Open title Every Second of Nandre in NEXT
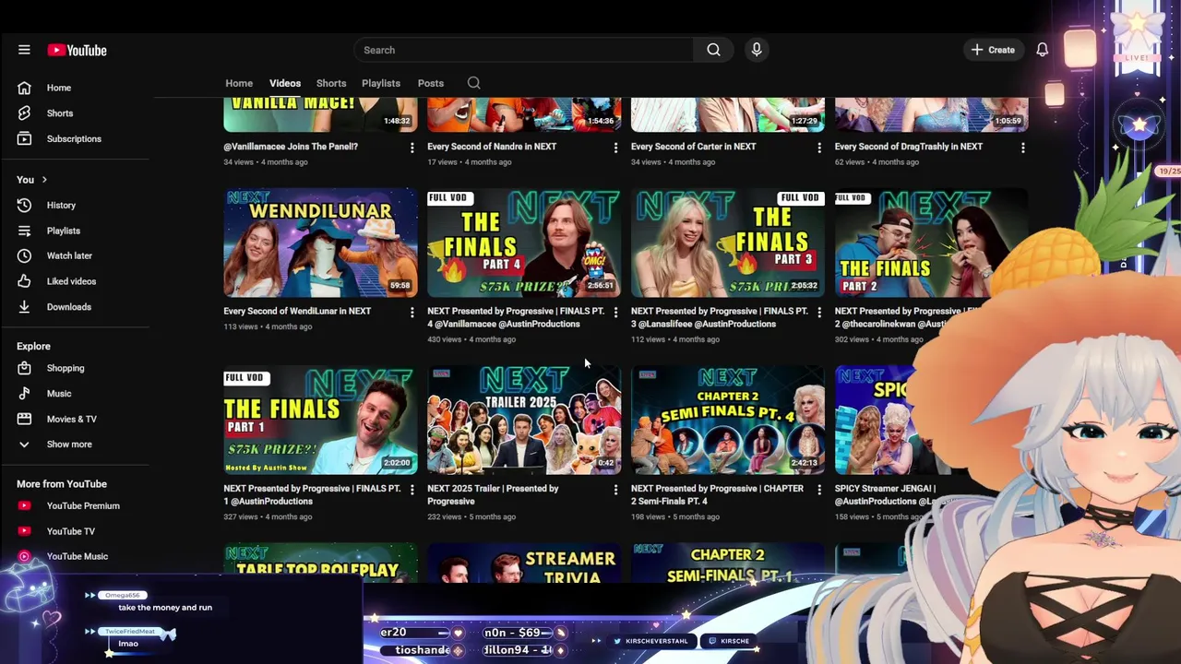 (x=492, y=147)
